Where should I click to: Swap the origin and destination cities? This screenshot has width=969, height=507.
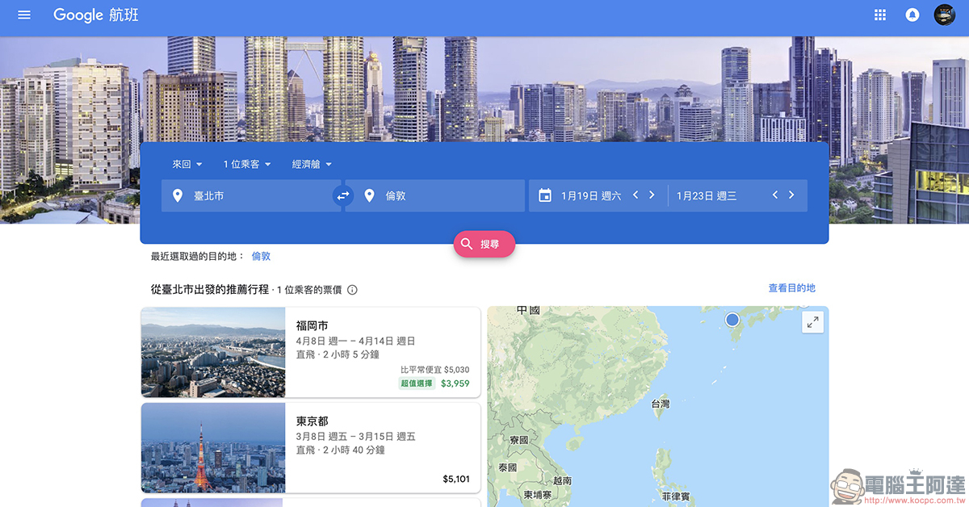(342, 195)
